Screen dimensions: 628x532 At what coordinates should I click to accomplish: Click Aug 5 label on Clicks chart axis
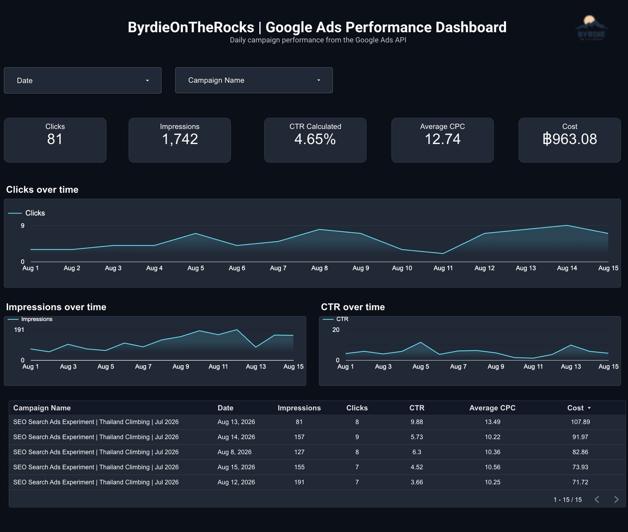196,268
